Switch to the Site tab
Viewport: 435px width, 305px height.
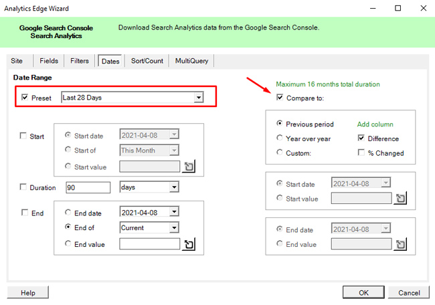pos(17,61)
